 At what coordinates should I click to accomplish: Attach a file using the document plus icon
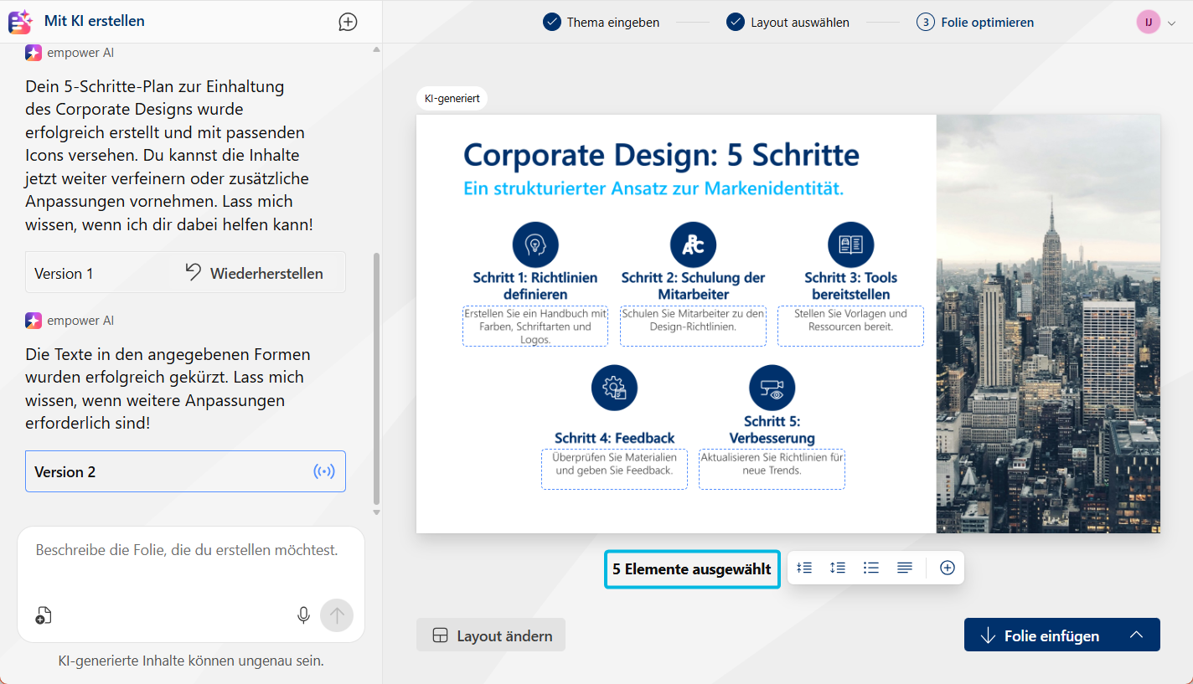tap(44, 616)
